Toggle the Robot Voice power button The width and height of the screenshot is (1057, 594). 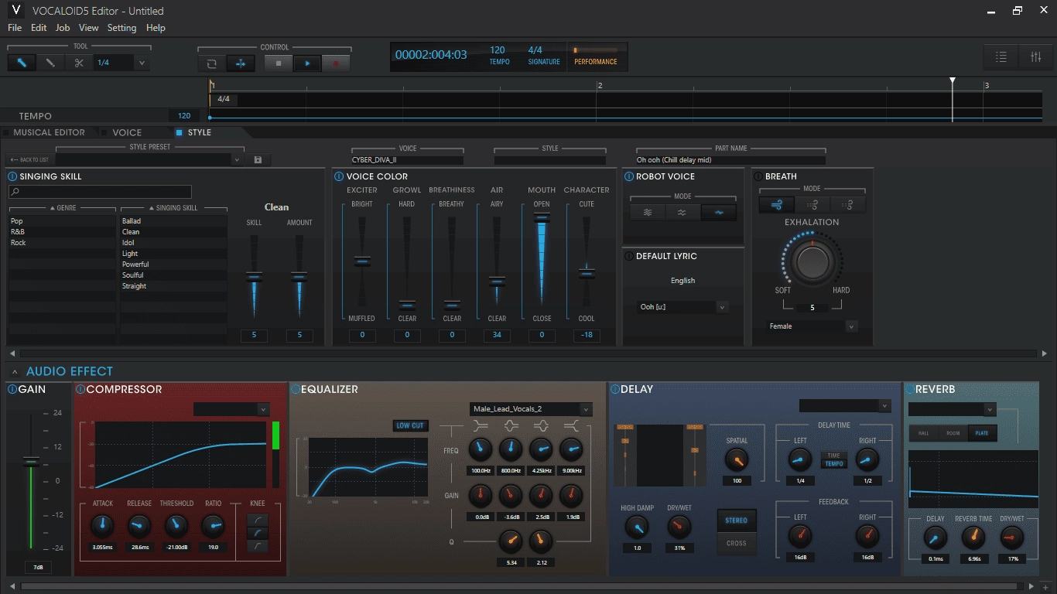(x=629, y=176)
